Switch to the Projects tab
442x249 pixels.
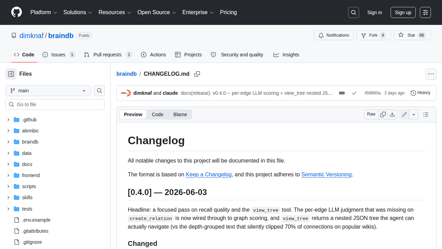(189, 55)
